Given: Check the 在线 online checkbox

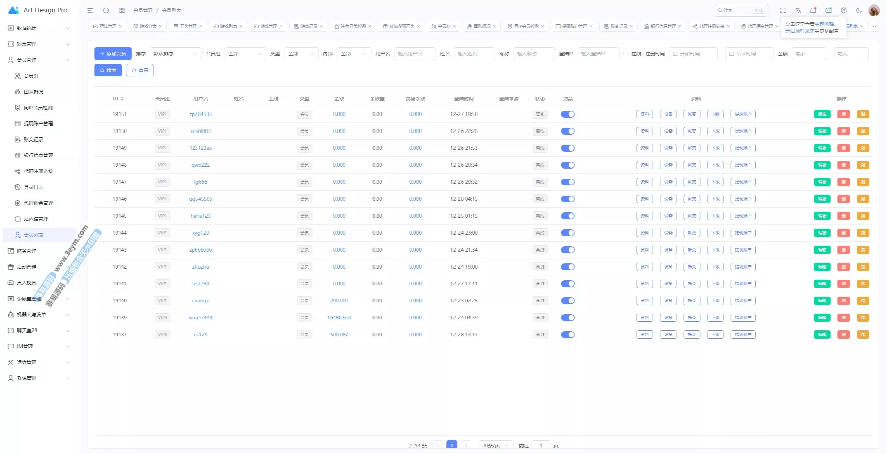Looking at the screenshot, I should [x=626, y=54].
